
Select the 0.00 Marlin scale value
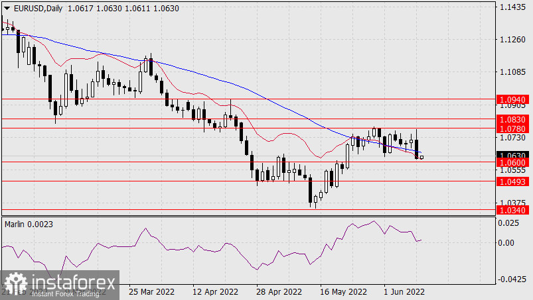coord(506,242)
